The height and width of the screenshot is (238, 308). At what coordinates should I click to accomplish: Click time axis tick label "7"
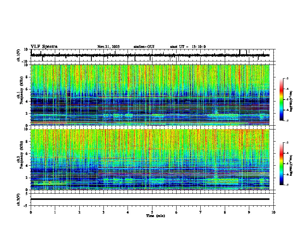tap(201, 212)
